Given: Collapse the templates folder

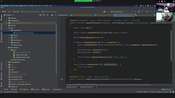Looking at the screenshot, I should pyautogui.click(x=7, y=47).
